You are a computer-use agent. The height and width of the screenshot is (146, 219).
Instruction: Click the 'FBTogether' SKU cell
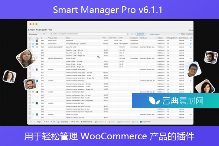[x=124, y=44]
